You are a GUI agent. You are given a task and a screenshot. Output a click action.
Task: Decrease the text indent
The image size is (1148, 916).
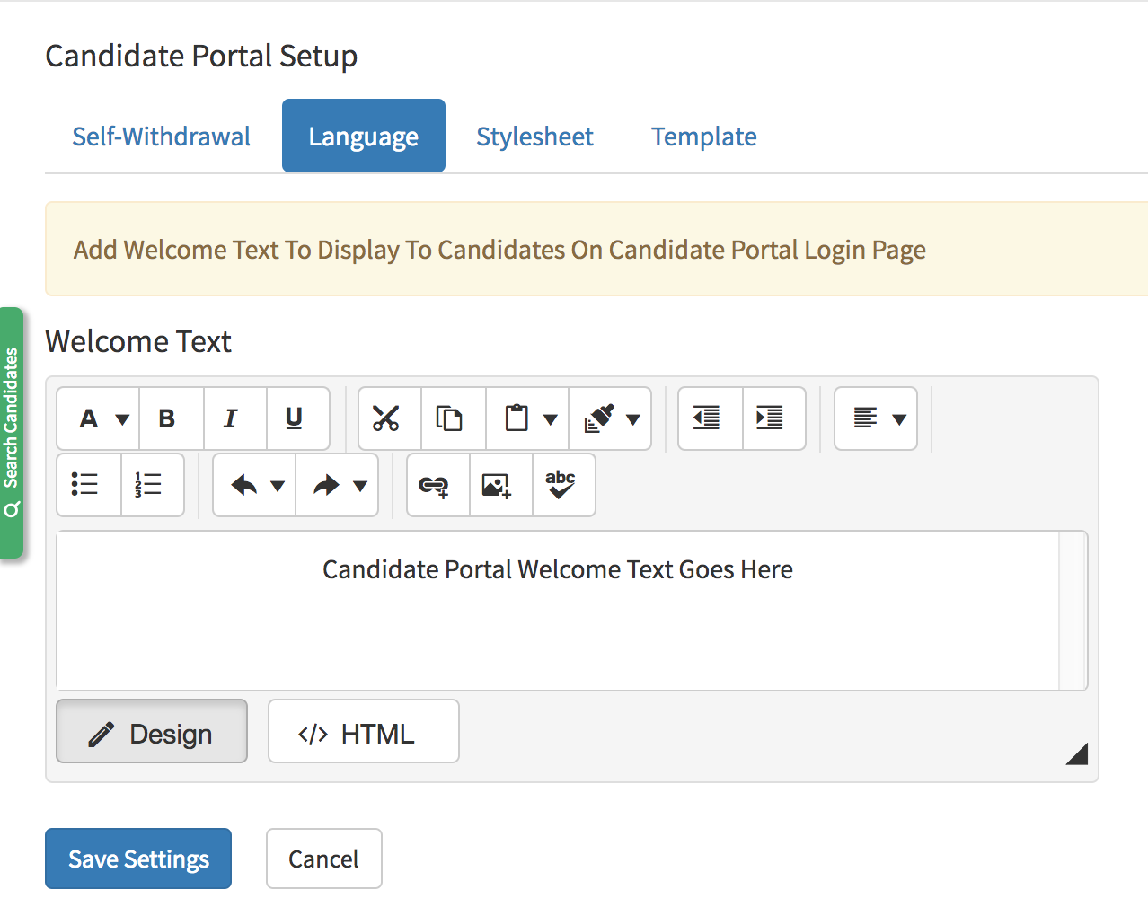click(x=709, y=418)
